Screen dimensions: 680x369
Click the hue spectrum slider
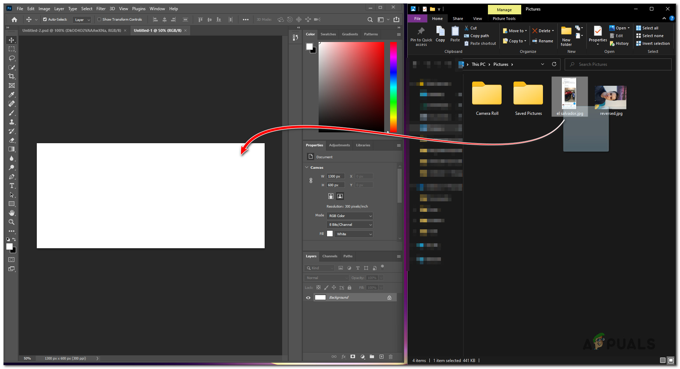tap(393, 87)
